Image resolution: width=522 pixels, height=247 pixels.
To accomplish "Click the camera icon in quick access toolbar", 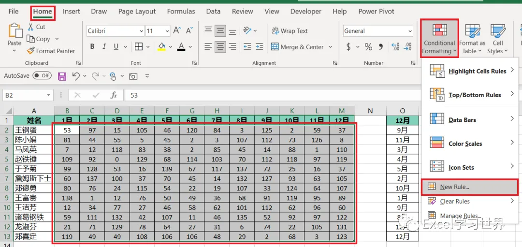I will (x=133, y=76).
